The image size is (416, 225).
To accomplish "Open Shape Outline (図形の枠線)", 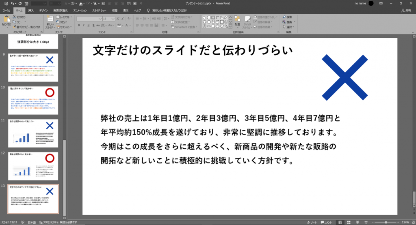I will click(263, 22).
